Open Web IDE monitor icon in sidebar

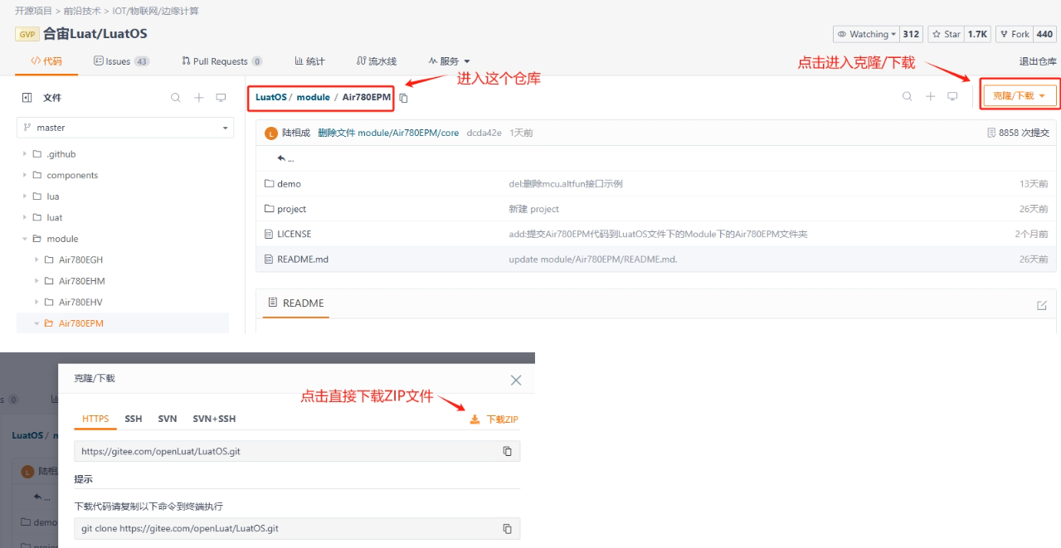point(221,97)
